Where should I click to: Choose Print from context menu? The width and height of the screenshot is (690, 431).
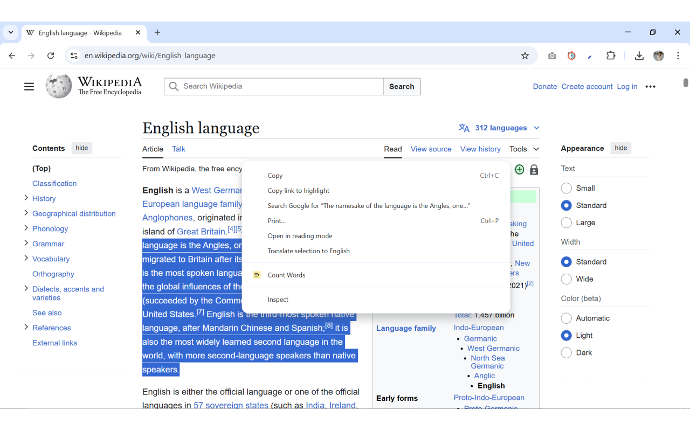[x=376, y=221]
